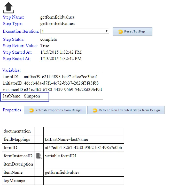
Task: Click the Step Started At timestamp
Action: 61,52
